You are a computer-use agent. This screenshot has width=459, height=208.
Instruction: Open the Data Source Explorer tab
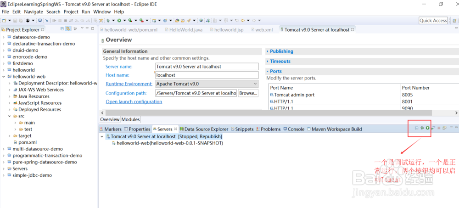coord(204,129)
